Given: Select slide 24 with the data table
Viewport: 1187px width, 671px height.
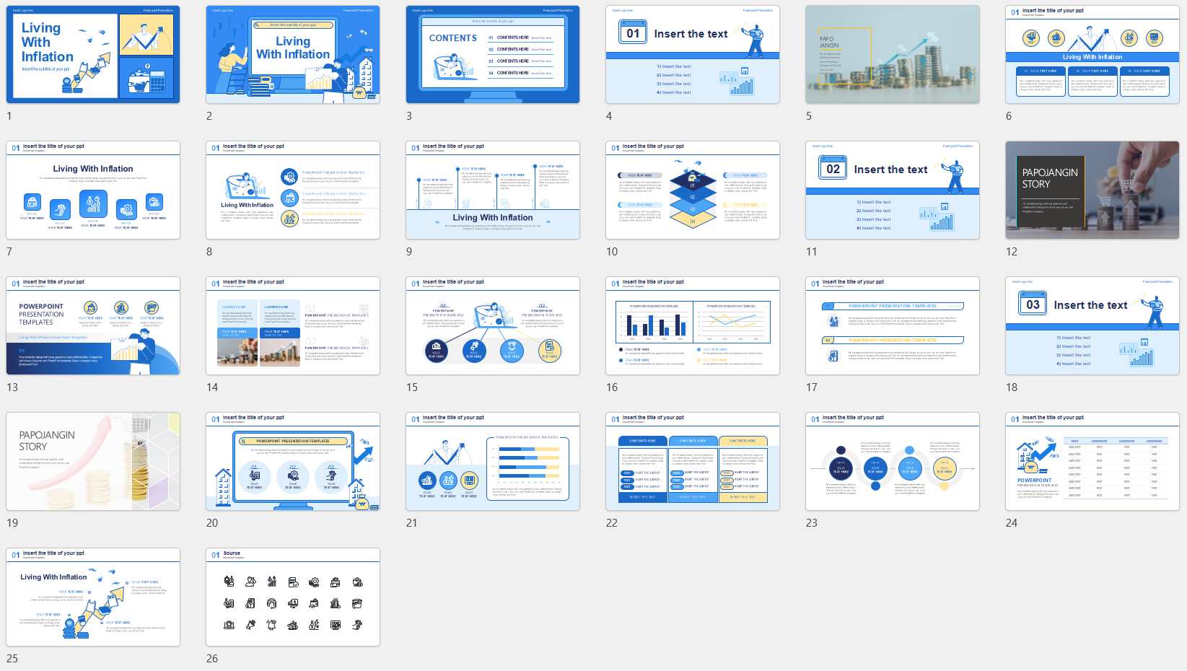Looking at the screenshot, I should click(x=1092, y=462).
